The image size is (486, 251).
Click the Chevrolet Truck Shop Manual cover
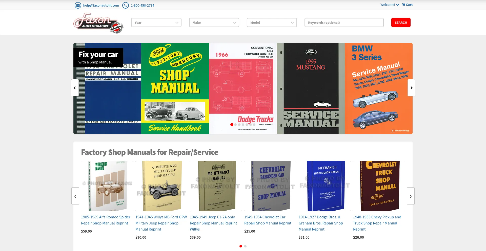379,186
